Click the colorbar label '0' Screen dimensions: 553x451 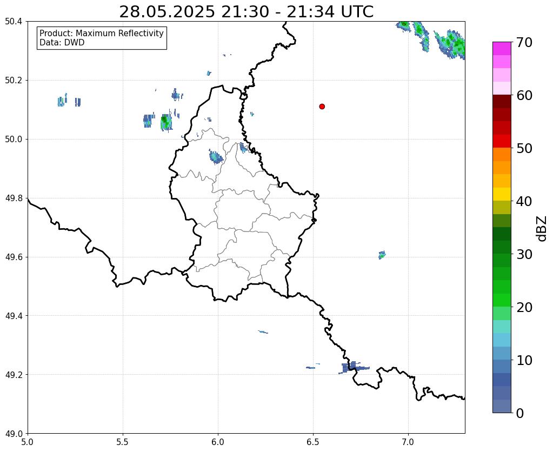[x=520, y=413]
